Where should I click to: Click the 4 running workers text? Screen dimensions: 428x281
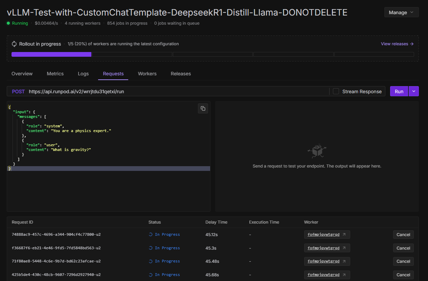point(83,23)
